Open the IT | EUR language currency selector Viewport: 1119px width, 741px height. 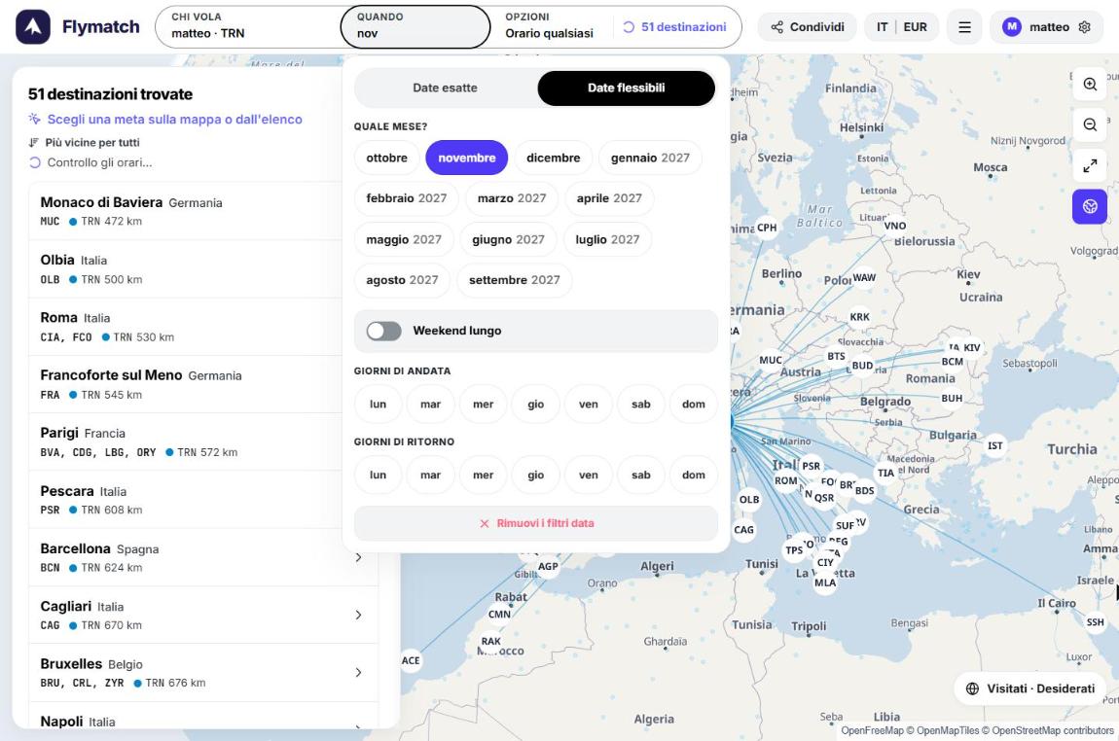901,27
